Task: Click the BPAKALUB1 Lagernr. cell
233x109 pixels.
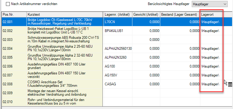Action: pos(118,31)
